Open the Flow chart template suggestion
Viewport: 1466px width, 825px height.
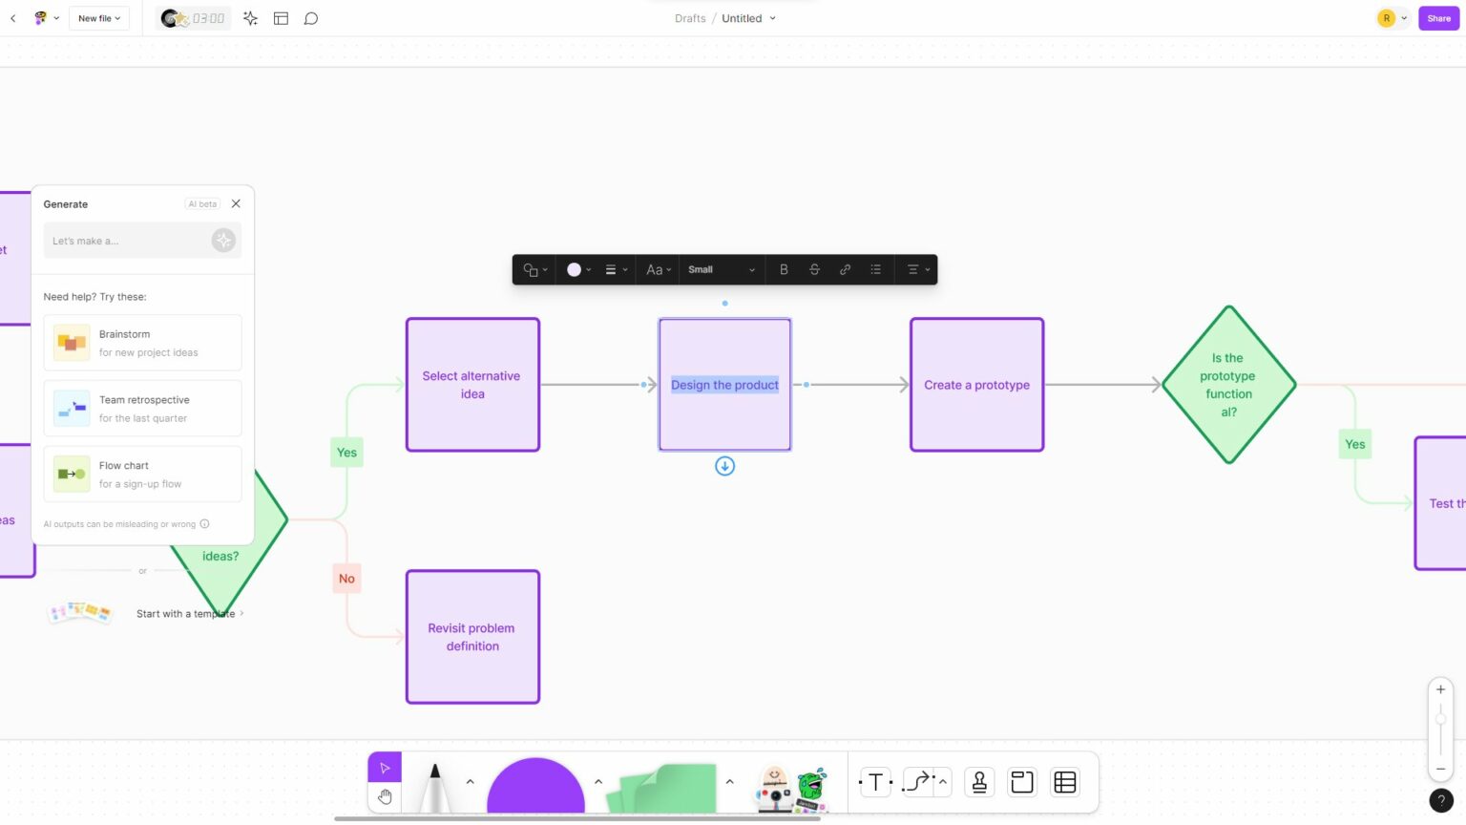point(142,474)
